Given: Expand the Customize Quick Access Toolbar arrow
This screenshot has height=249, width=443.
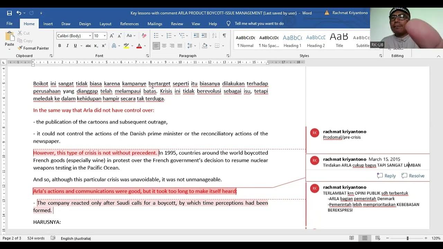Looking at the screenshot, I should [41, 13].
